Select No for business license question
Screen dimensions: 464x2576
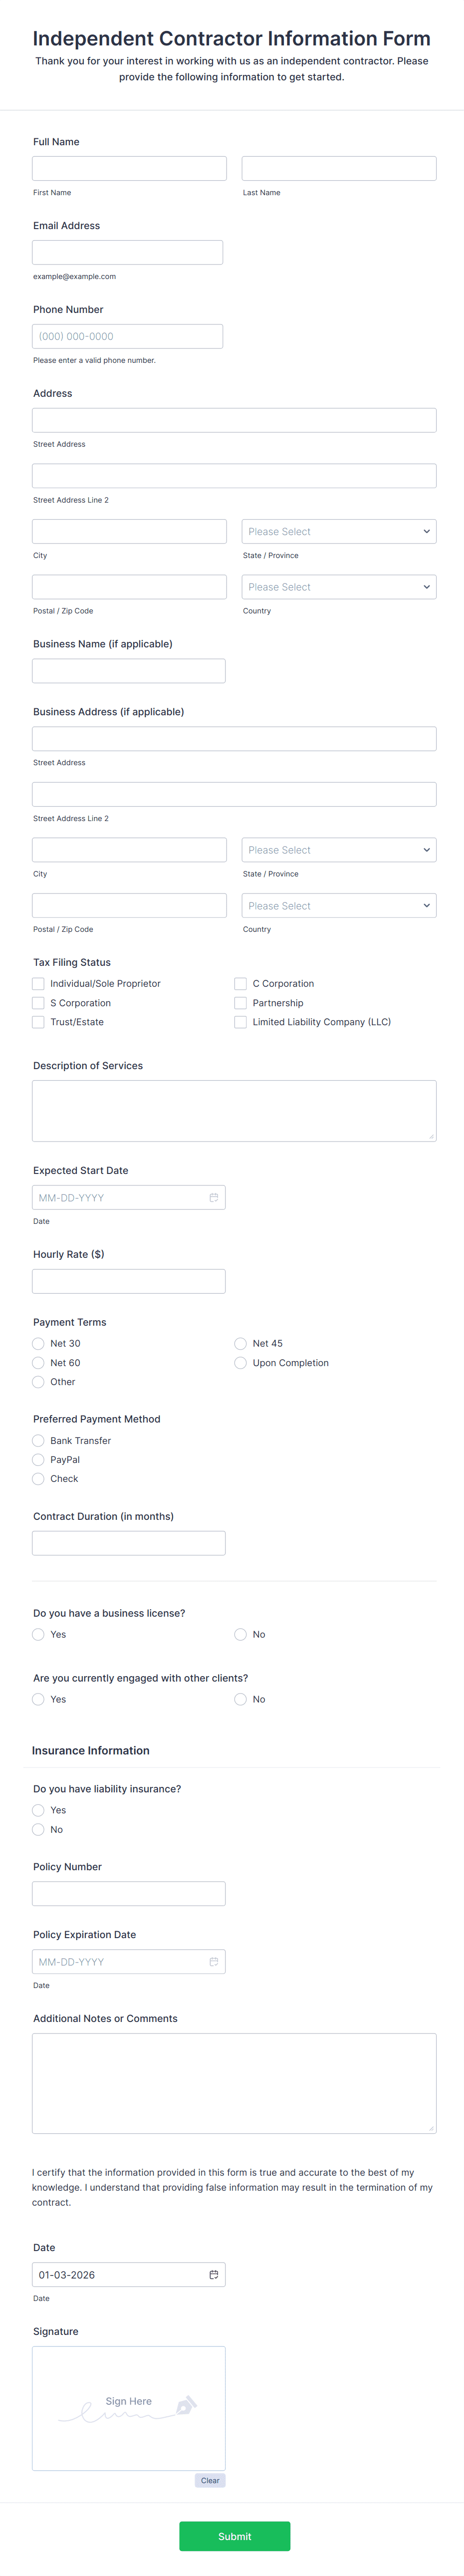coord(240,1634)
